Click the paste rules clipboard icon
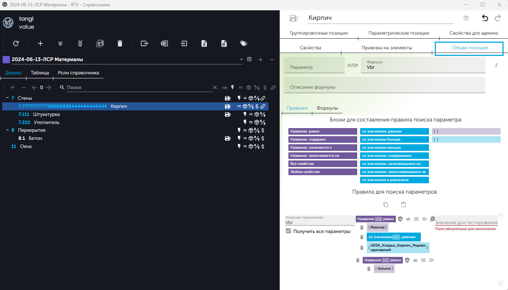Image resolution: width=508 pixels, height=290 pixels. point(404,205)
